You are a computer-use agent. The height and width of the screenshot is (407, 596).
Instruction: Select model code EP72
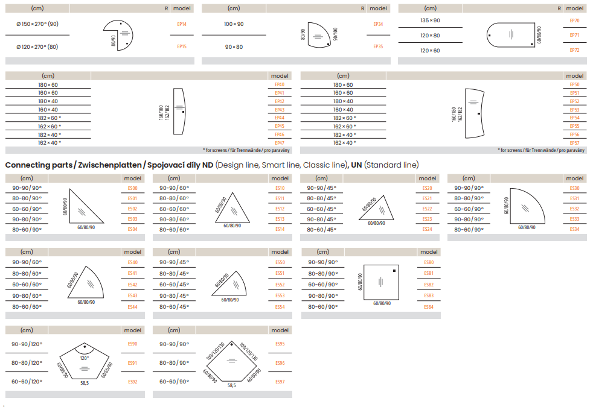(x=575, y=50)
